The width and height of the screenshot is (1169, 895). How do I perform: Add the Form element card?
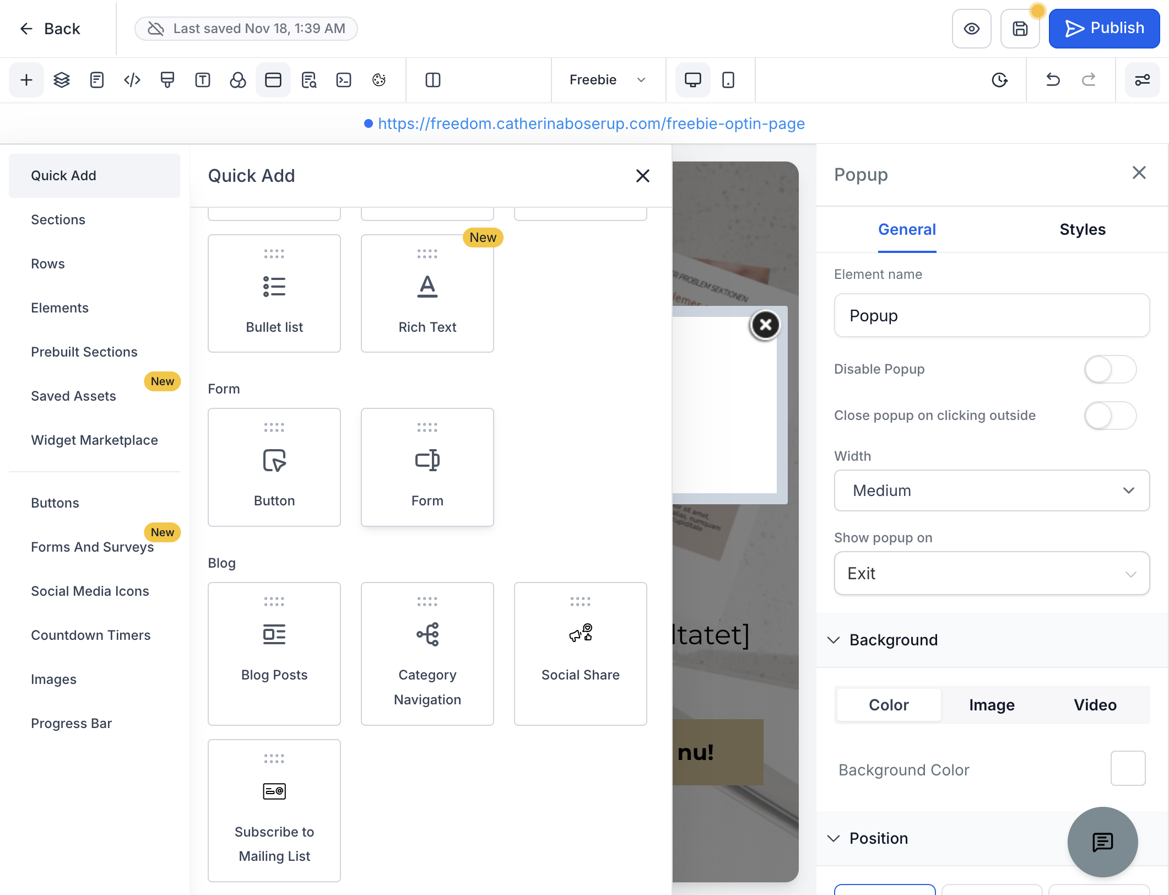click(x=427, y=467)
